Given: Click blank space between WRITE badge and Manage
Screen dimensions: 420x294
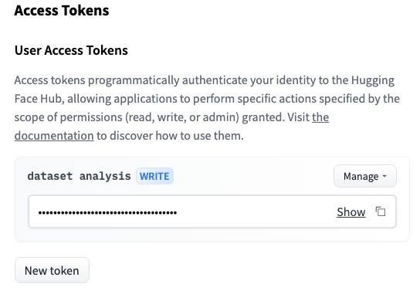Looking at the screenshot, I should pos(253,176).
